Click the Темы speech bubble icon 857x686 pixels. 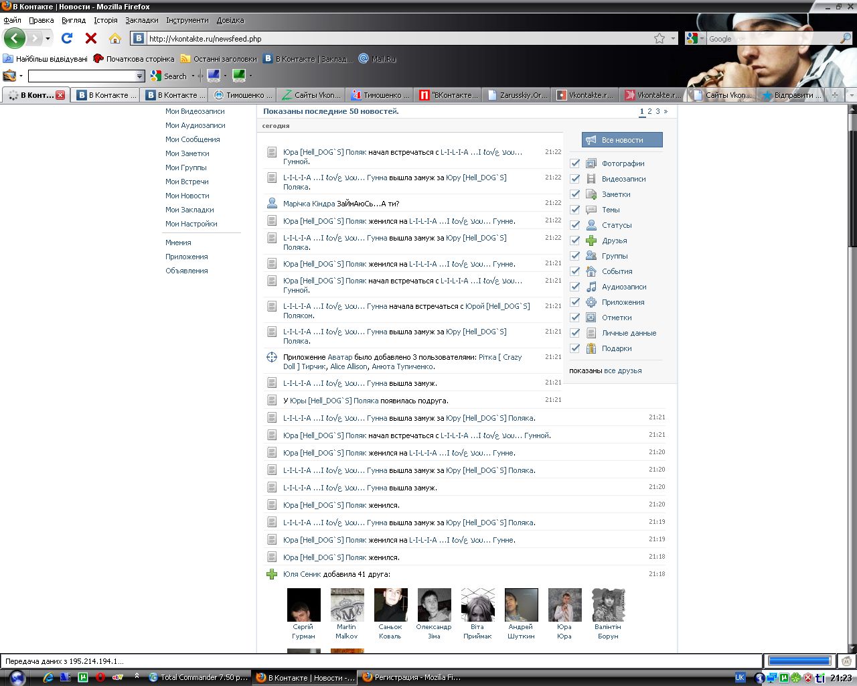click(x=591, y=210)
